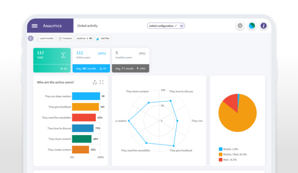Click the sigma icon on Total card
This screenshot has height=173, width=298.
[63, 55]
